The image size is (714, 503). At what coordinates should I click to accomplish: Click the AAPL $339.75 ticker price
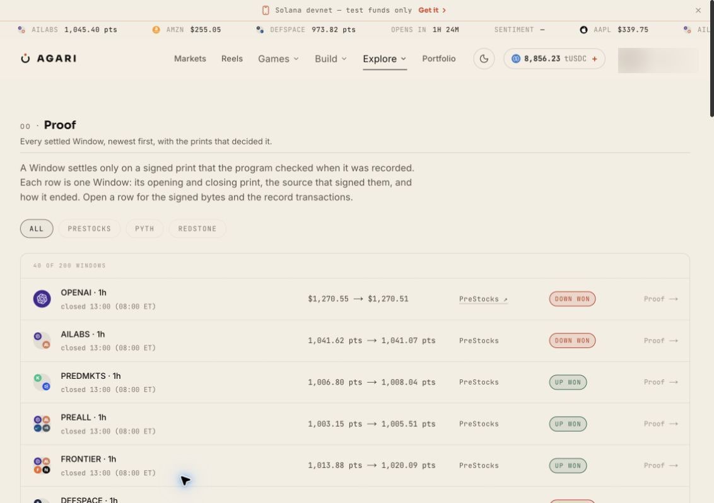tap(633, 30)
